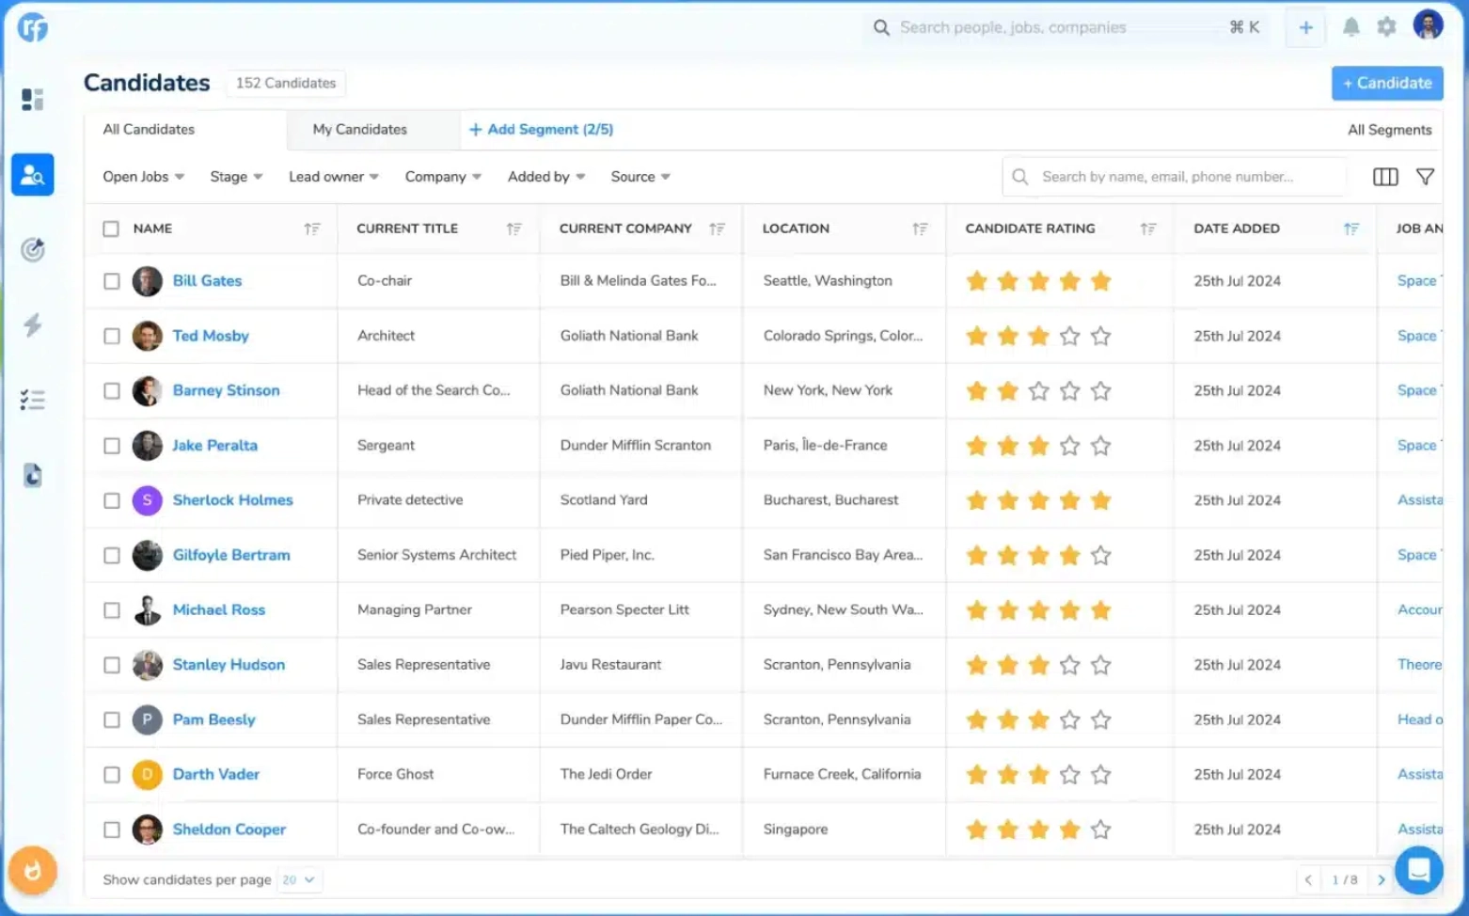Open the reports document icon in the sidebar
The image size is (1469, 916).
(x=32, y=475)
